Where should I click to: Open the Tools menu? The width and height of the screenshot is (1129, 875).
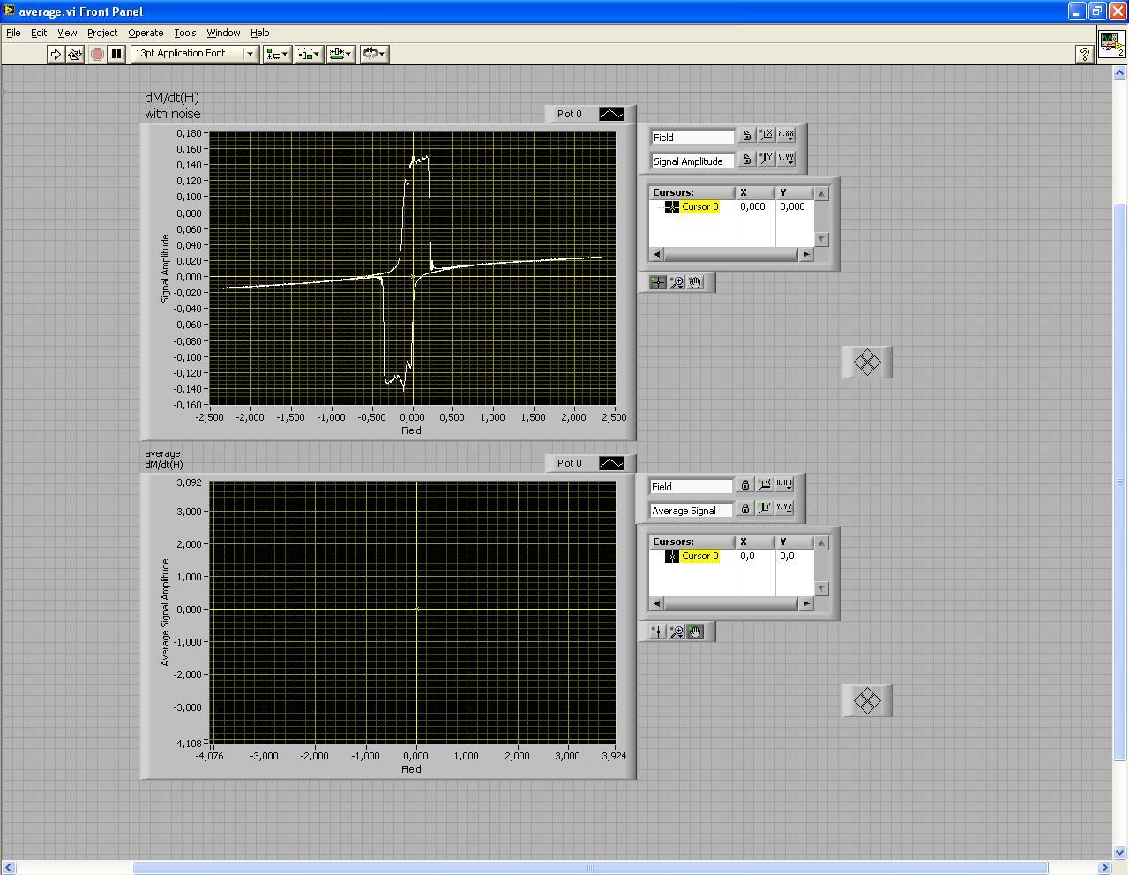click(x=184, y=33)
